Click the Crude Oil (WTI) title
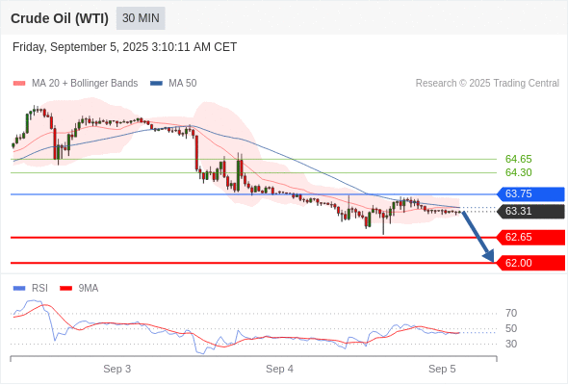This screenshot has width=568, height=385. (x=60, y=18)
